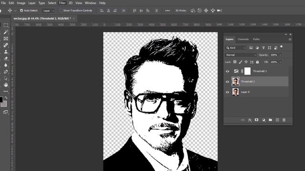Select the Healing Brush bandage tool
Screen dimensions: 305x171
tap(6, 45)
